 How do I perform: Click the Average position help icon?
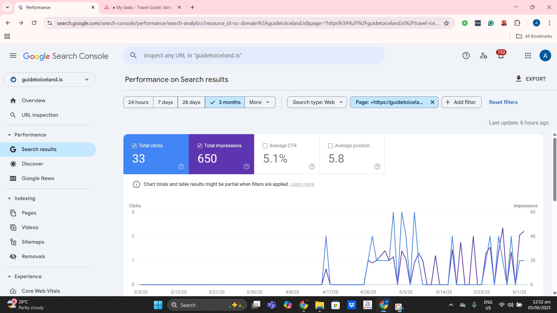click(377, 166)
